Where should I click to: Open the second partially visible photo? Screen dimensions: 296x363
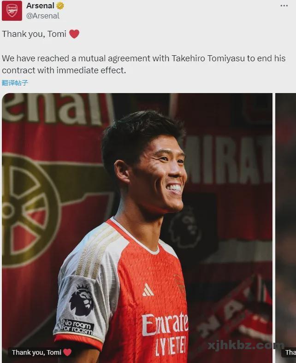pos(285,228)
